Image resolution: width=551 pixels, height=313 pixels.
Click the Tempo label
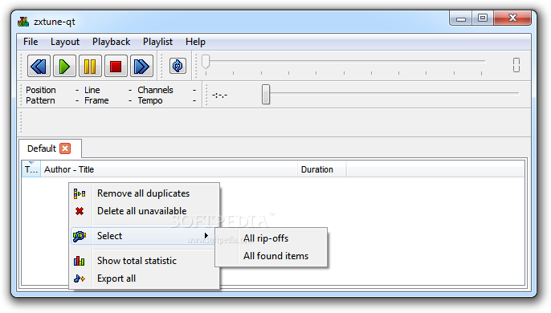pyautogui.click(x=150, y=100)
